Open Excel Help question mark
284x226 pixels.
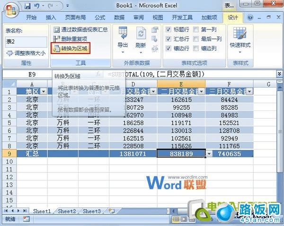(x=250, y=18)
